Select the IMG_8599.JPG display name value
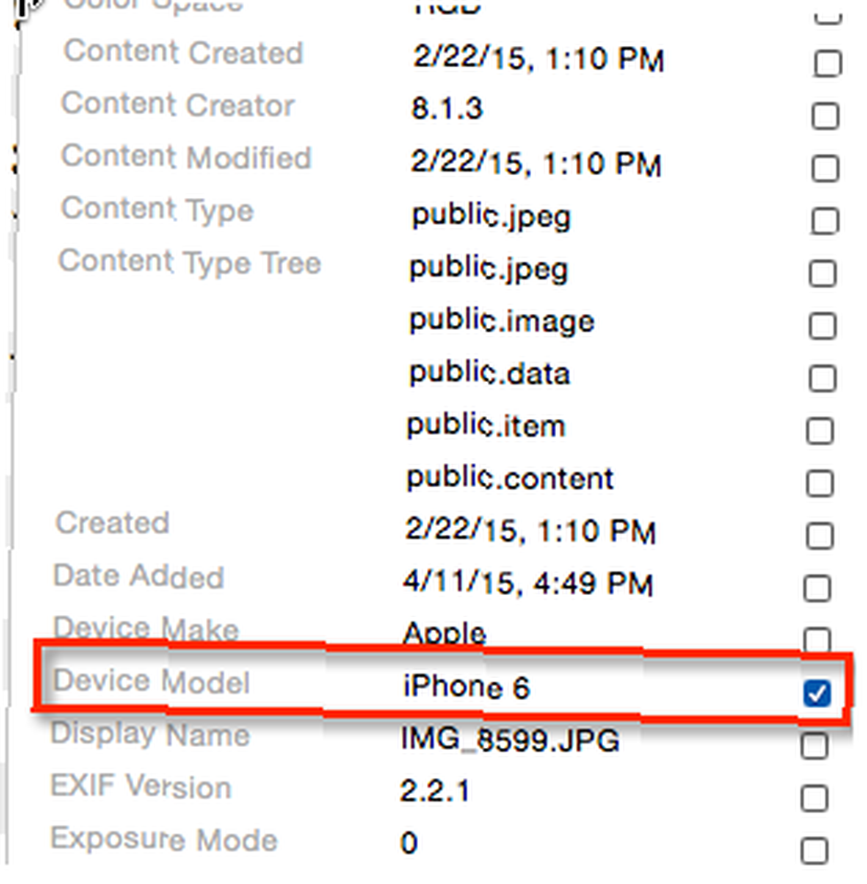The height and width of the screenshot is (884, 867). [x=510, y=740]
